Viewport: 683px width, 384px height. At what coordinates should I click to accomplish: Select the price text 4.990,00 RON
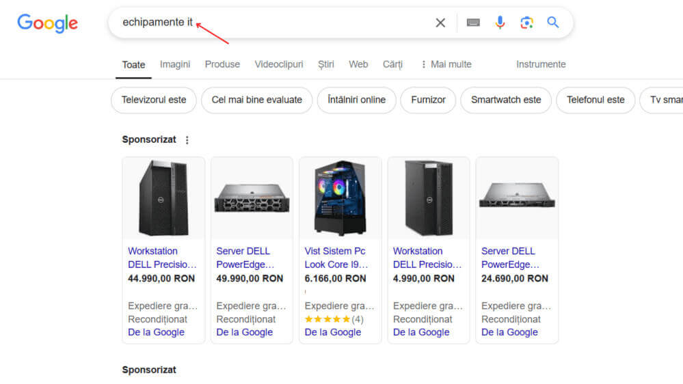pyautogui.click(x=423, y=279)
